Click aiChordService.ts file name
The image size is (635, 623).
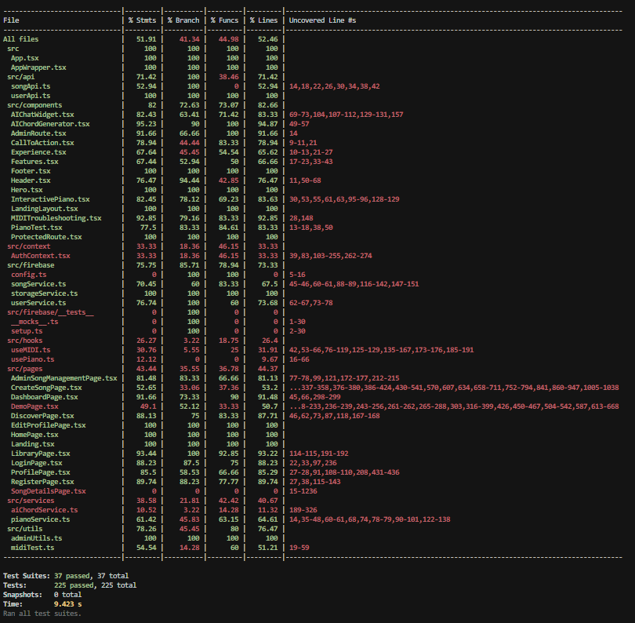tap(45, 510)
